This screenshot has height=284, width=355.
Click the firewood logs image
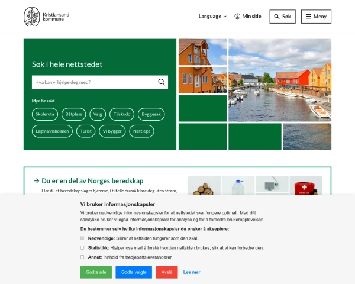click(204, 185)
